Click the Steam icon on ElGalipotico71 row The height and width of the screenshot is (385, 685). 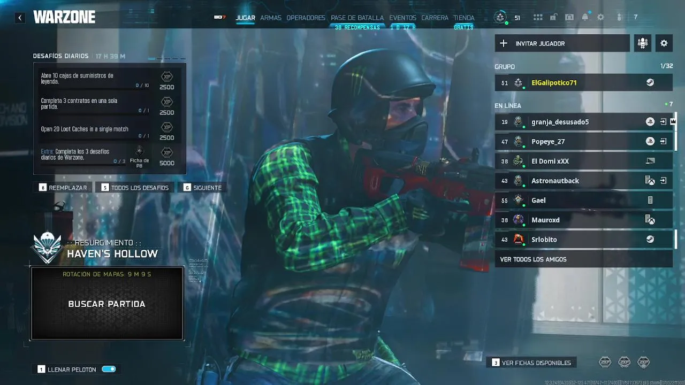(650, 83)
